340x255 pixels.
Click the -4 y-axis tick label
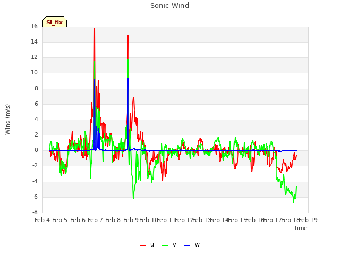click(35, 181)
